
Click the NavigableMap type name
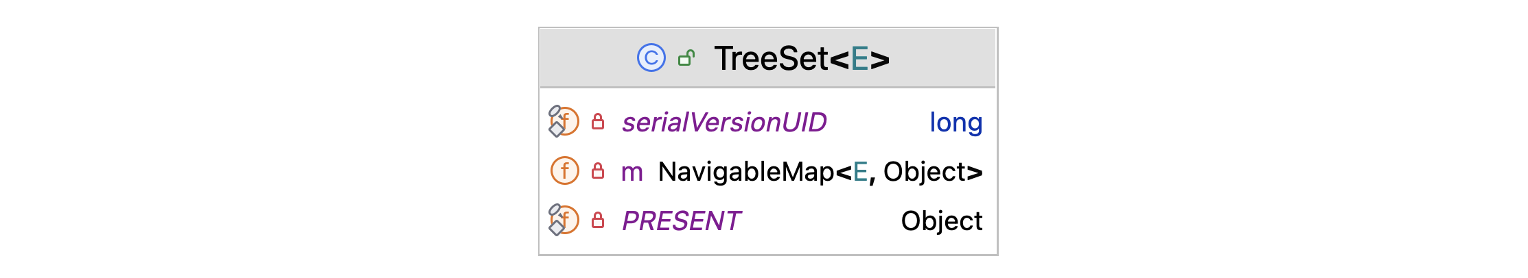(745, 172)
